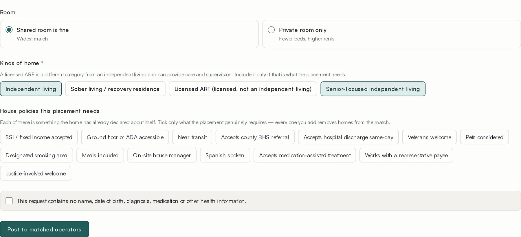Select the 'Shared room is fine' radio option
This screenshot has width=521, height=237.
[129, 34]
